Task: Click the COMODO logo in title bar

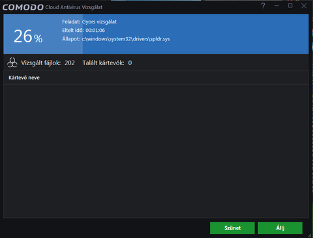Action: pos(23,7)
